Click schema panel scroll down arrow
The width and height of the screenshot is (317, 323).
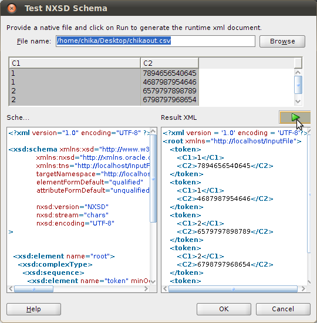[x=153, y=281]
